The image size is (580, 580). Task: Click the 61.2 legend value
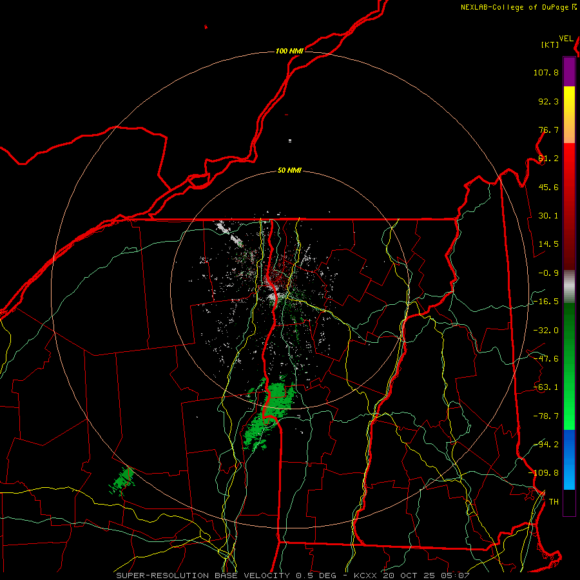point(548,159)
